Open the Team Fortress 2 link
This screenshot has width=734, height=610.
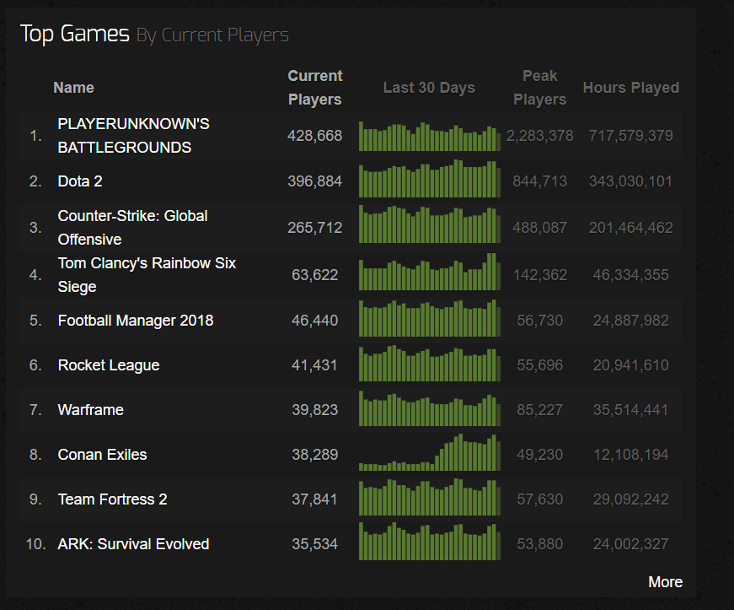point(112,499)
